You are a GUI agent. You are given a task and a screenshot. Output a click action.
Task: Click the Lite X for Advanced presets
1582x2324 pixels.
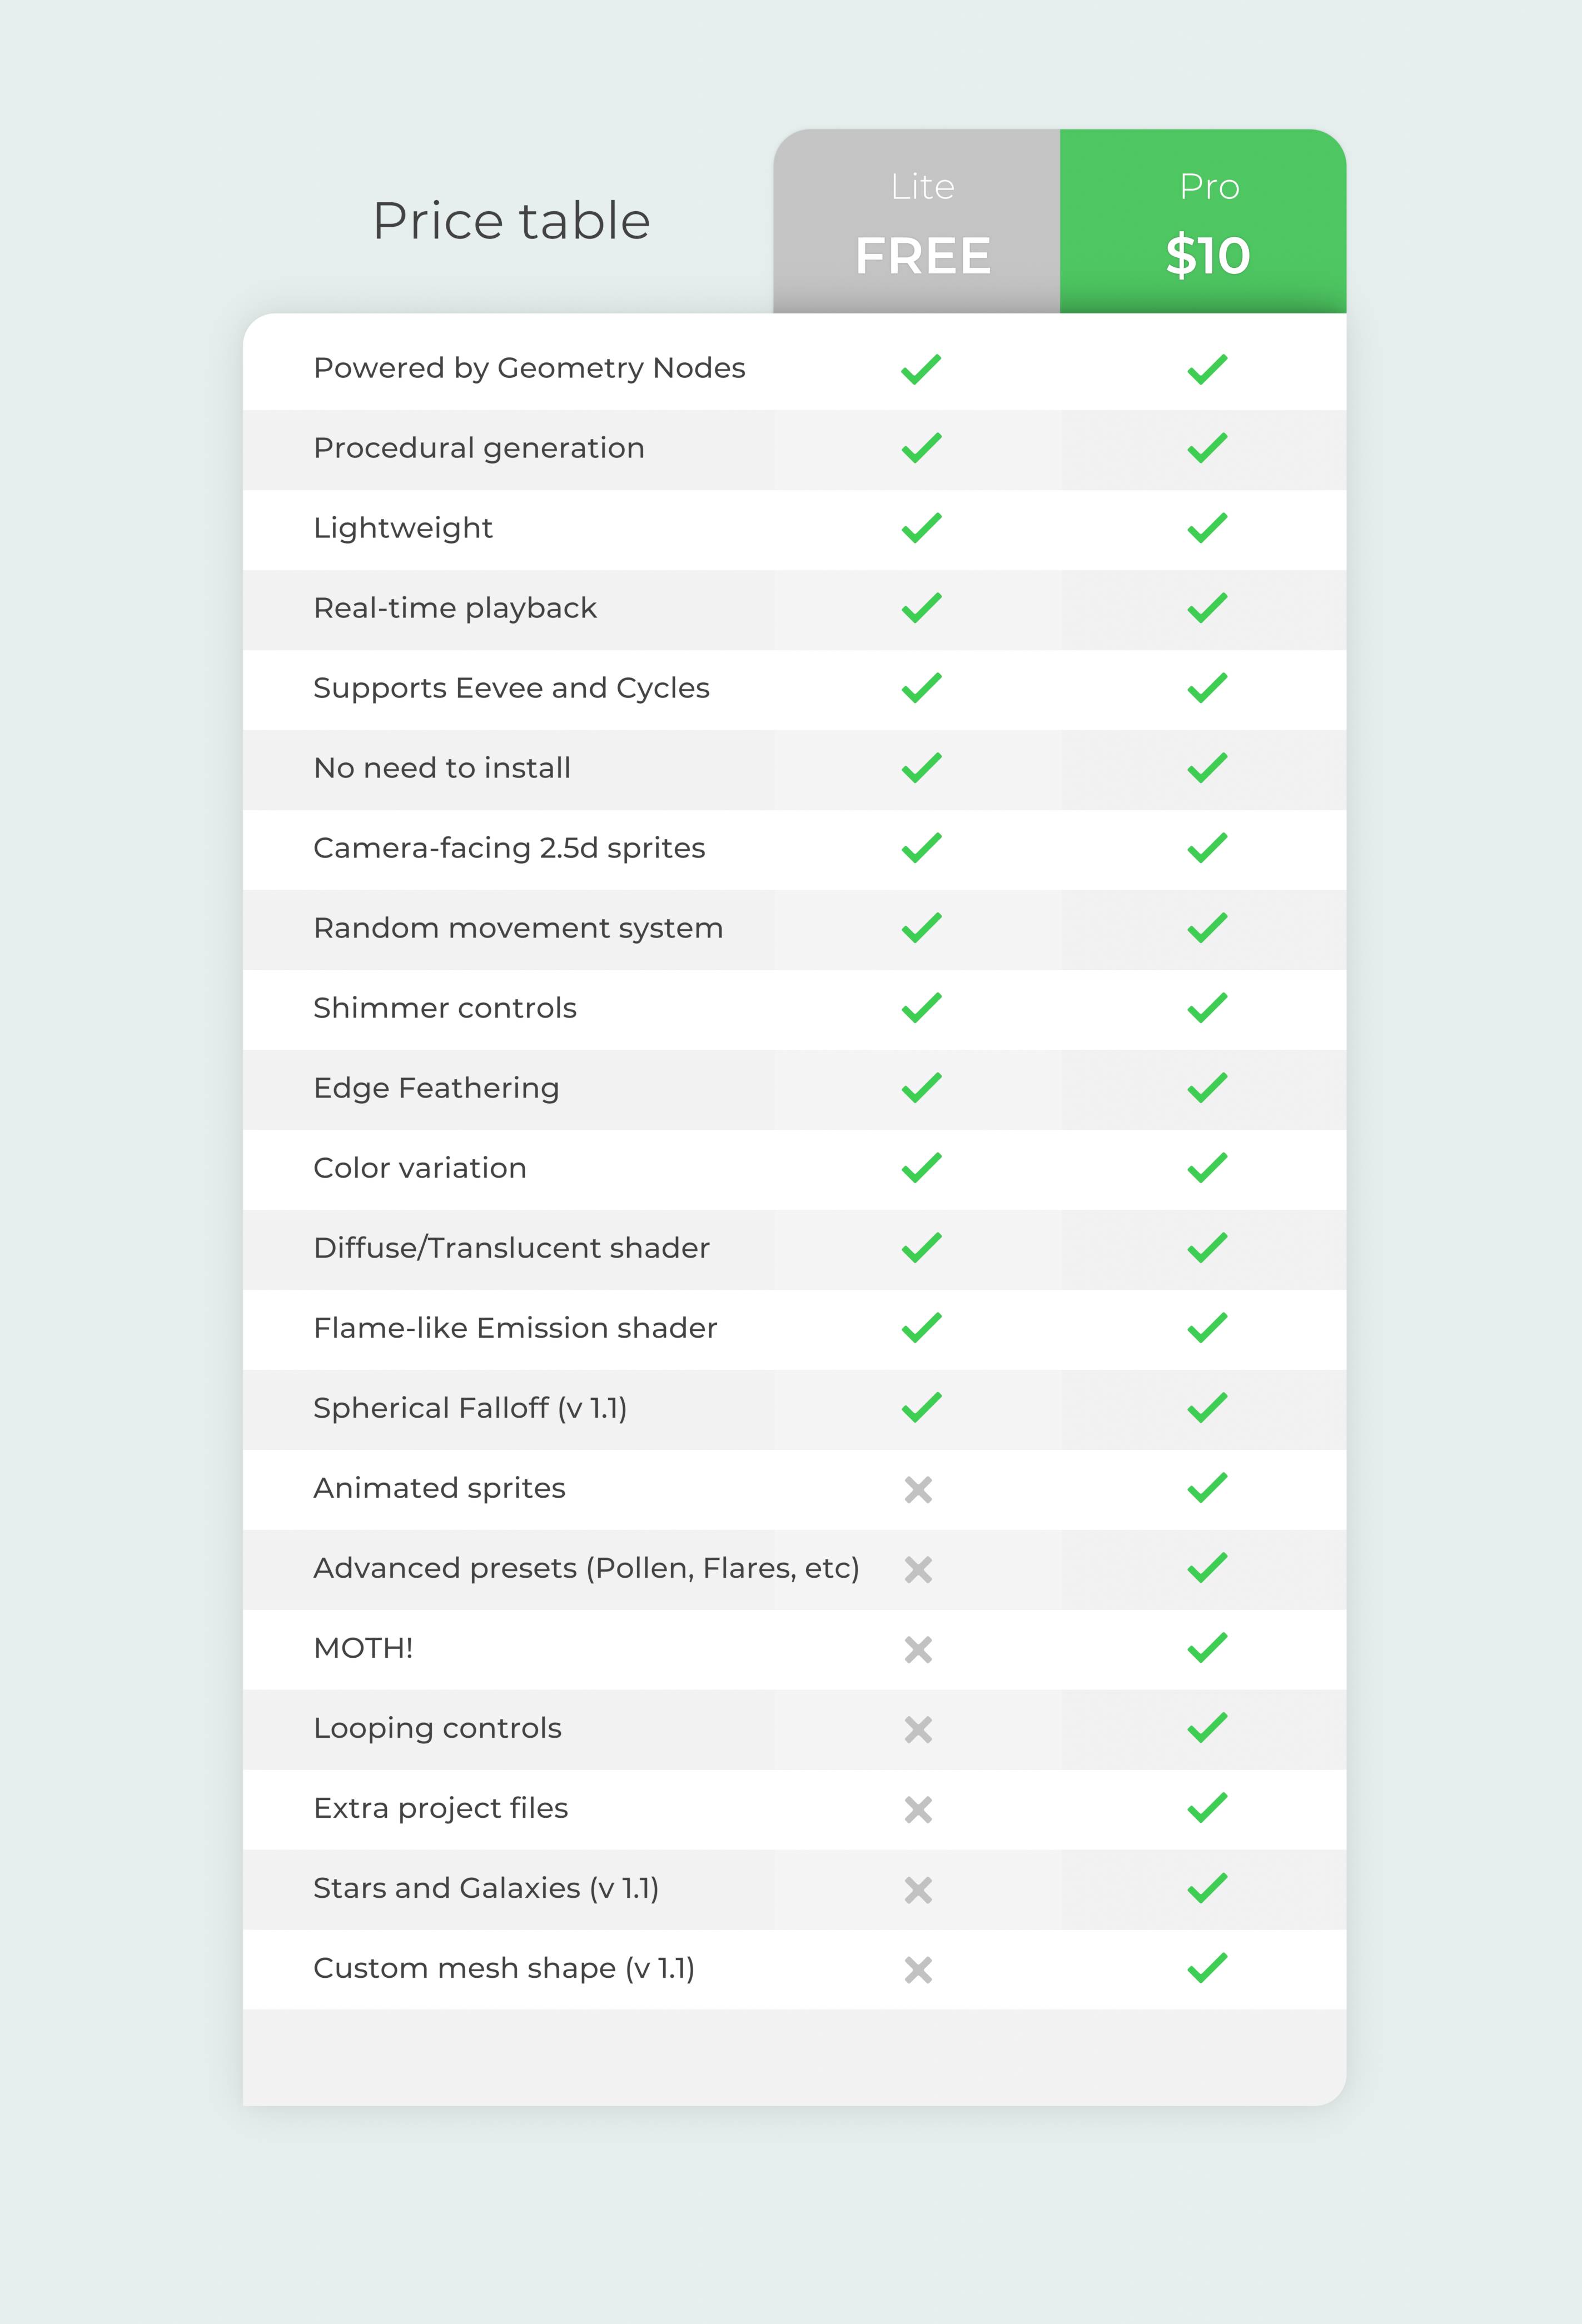pyautogui.click(x=918, y=1570)
